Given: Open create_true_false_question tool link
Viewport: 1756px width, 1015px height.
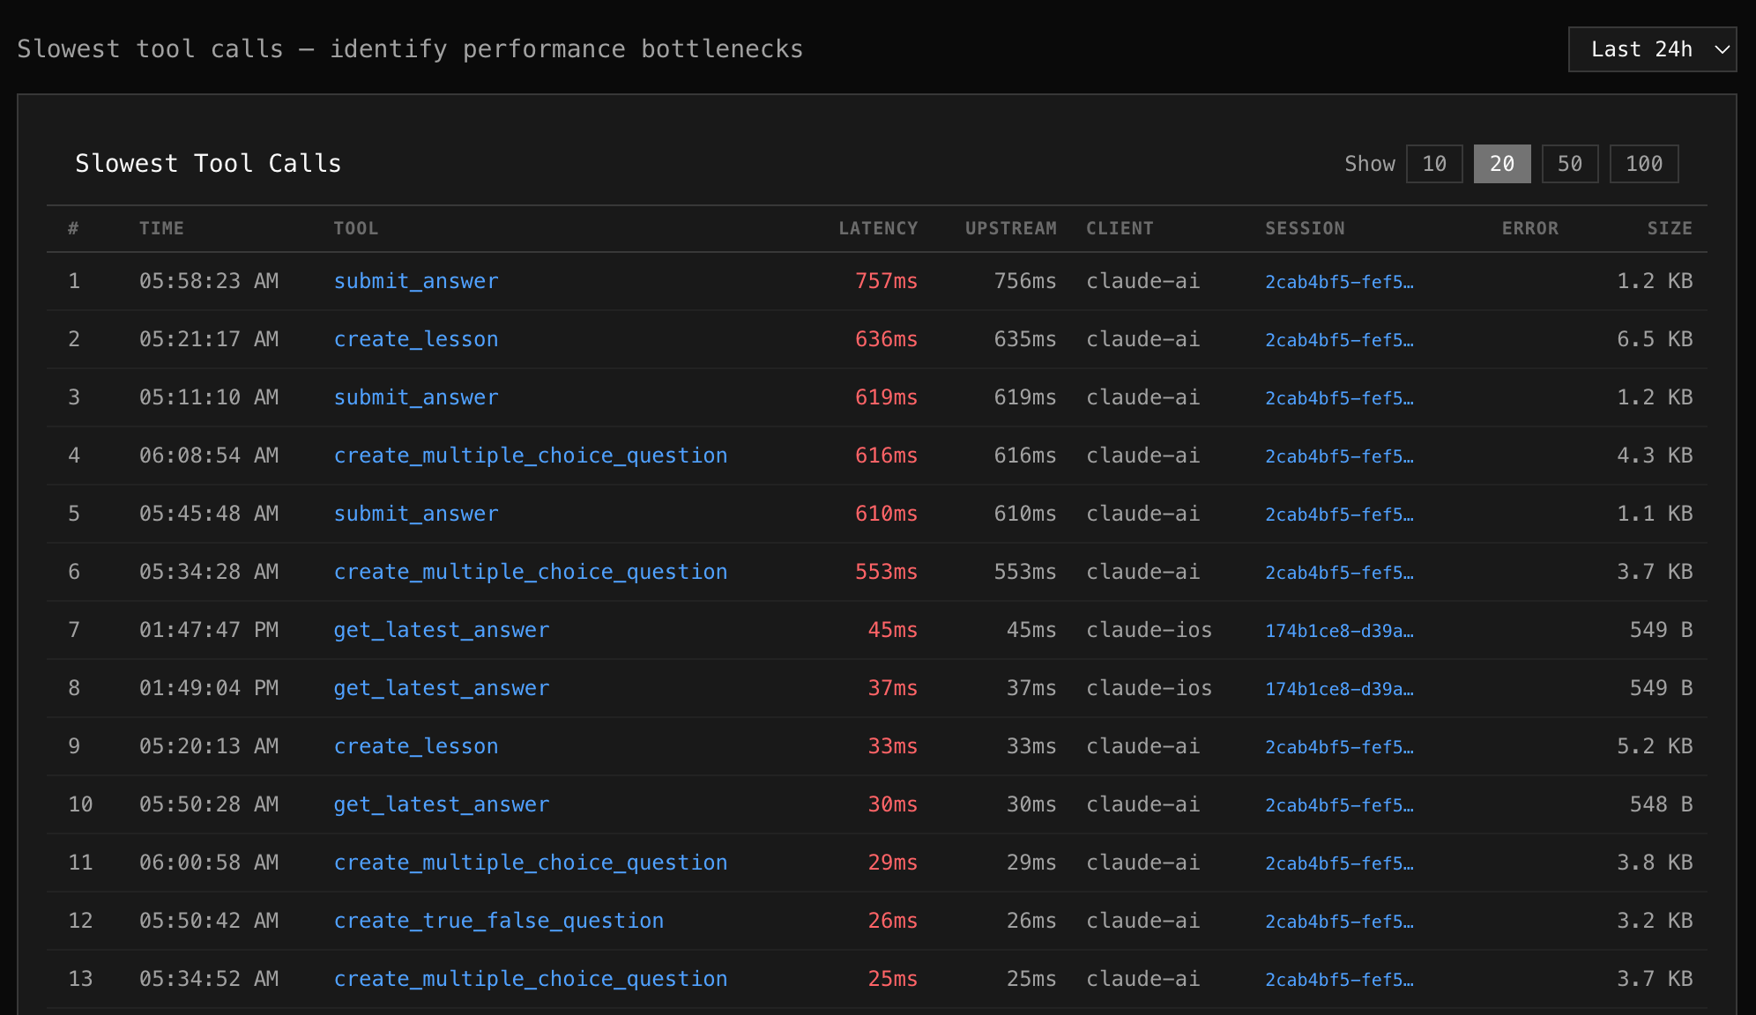Looking at the screenshot, I should point(499,921).
